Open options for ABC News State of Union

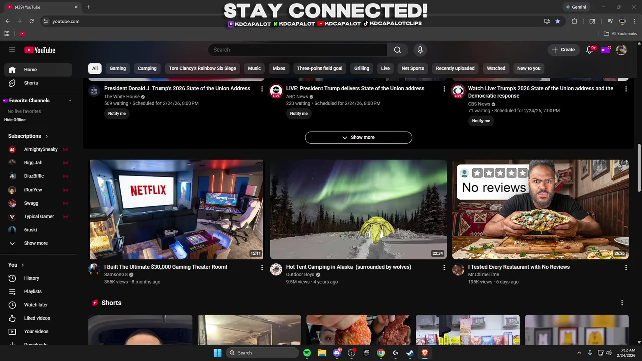[x=444, y=89]
